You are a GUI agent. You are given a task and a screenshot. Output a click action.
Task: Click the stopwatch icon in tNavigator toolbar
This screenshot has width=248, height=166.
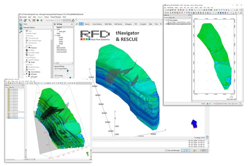[73, 20]
